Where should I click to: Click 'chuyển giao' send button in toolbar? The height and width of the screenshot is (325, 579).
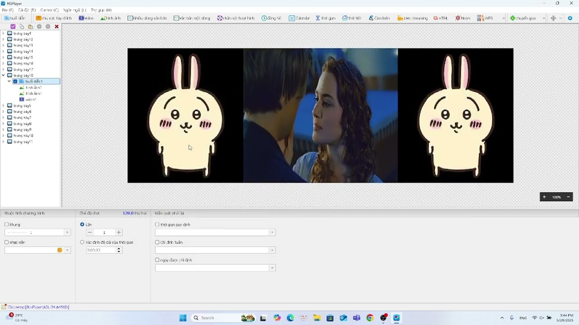[523, 18]
